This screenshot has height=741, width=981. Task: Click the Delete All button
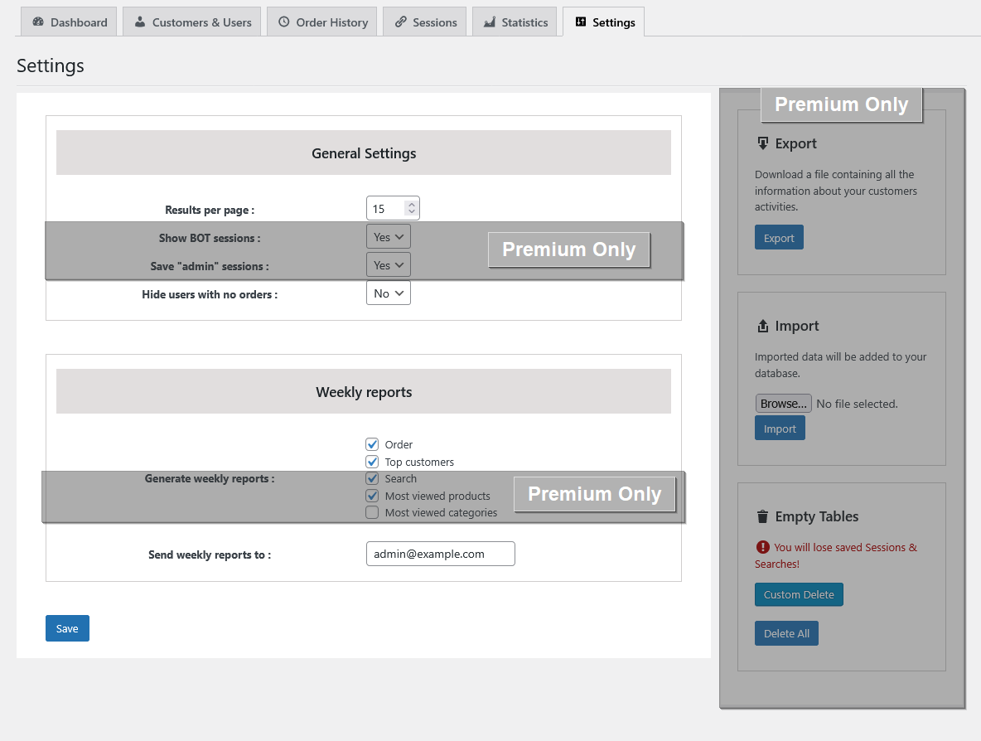(x=786, y=633)
